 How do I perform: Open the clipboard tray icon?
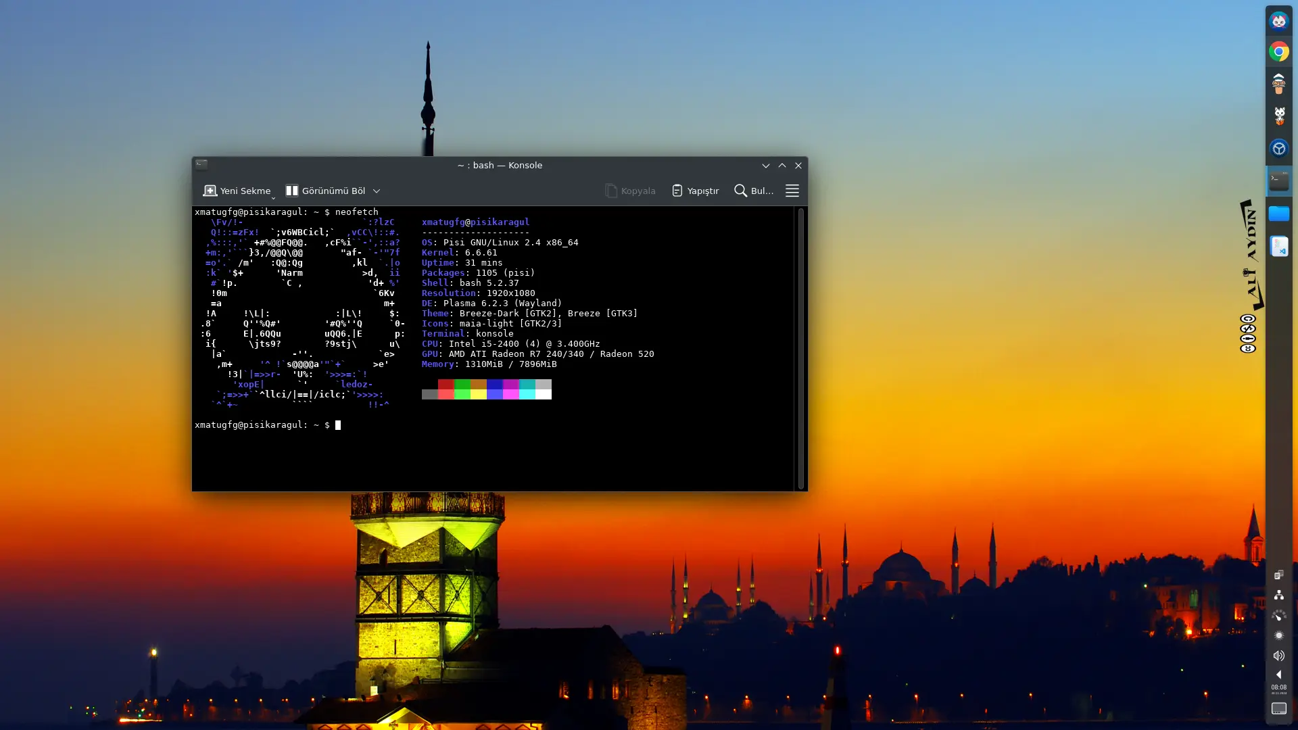click(1278, 575)
